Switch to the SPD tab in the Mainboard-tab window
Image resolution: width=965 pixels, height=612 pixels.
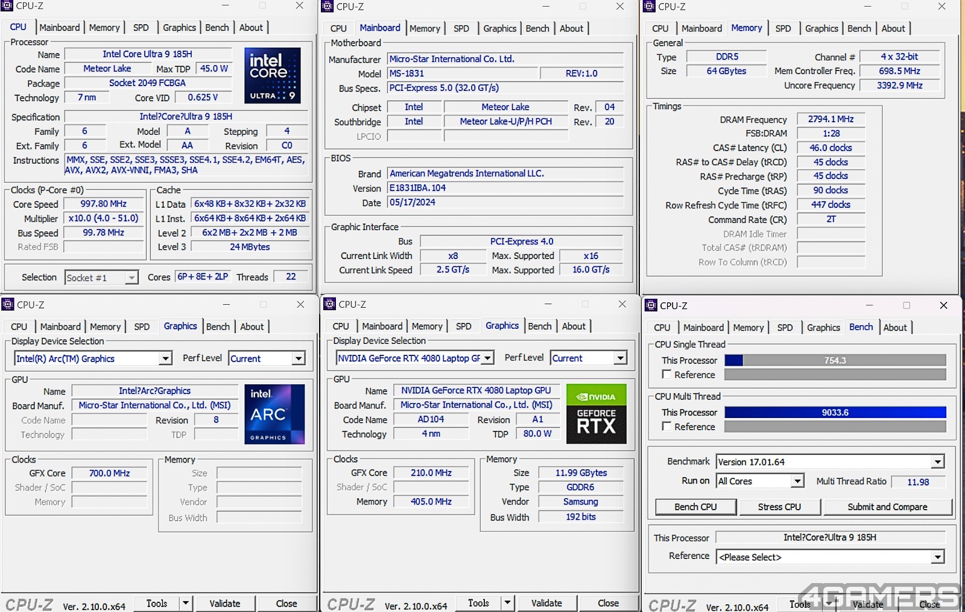click(x=461, y=28)
